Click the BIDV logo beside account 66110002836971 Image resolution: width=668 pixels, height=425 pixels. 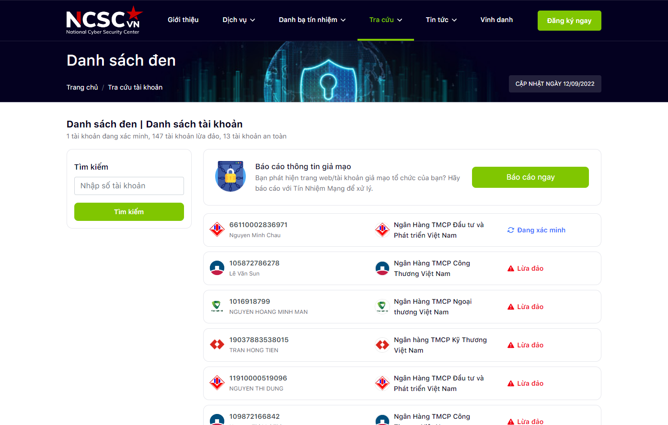pyautogui.click(x=217, y=230)
